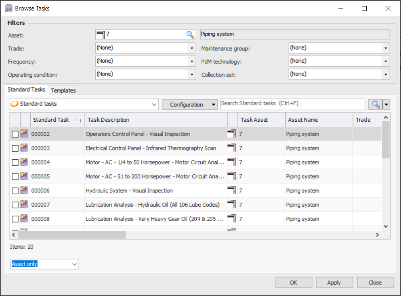Open the Configuration button menu
Image resolution: width=401 pixels, height=296 pixels.
point(190,104)
